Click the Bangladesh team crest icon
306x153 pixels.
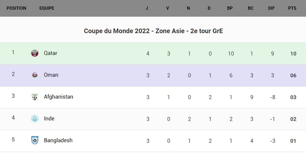click(x=35, y=140)
